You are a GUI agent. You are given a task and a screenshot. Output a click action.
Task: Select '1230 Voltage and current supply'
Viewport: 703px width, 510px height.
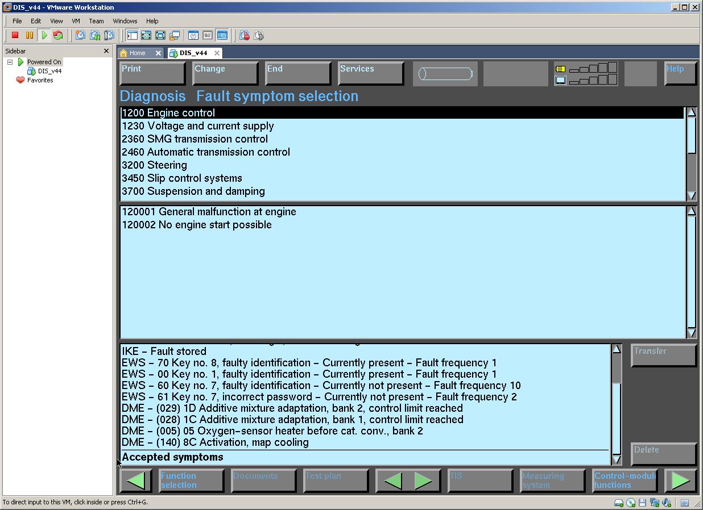tap(403, 126)
